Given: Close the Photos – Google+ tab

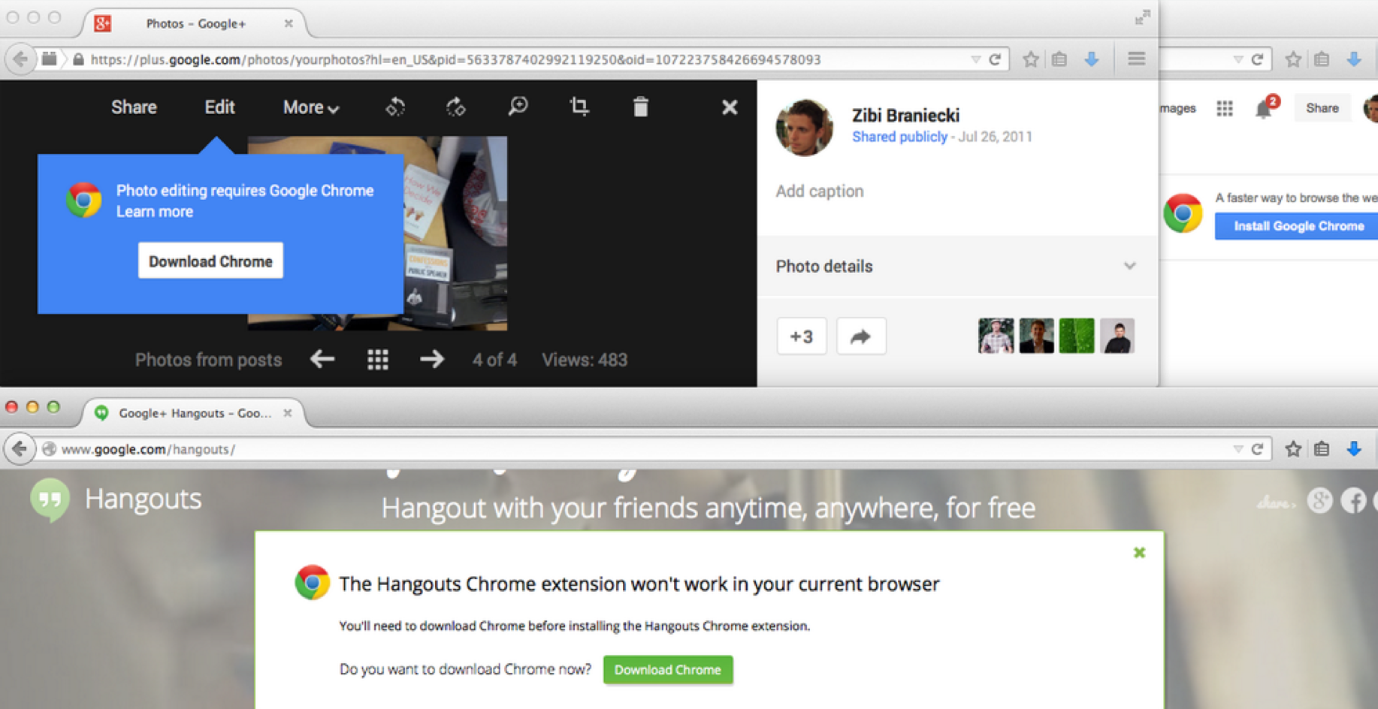Looking at the screenshot, I should click(x=289, y=23).
